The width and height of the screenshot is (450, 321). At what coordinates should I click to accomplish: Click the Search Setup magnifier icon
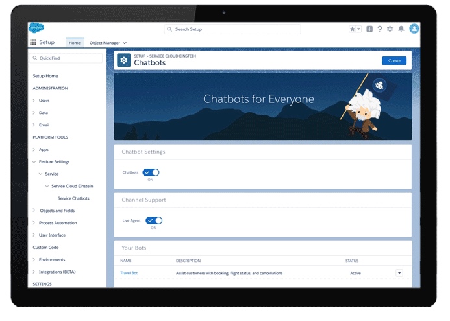point(169,29)
